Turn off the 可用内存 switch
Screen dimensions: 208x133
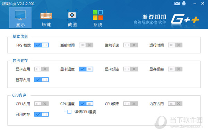[x=41, y=114]
